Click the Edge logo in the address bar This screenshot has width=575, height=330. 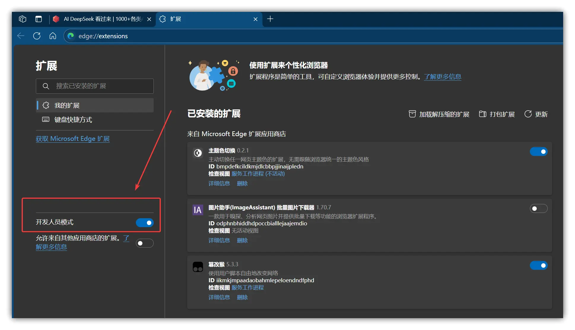[71, 36]
